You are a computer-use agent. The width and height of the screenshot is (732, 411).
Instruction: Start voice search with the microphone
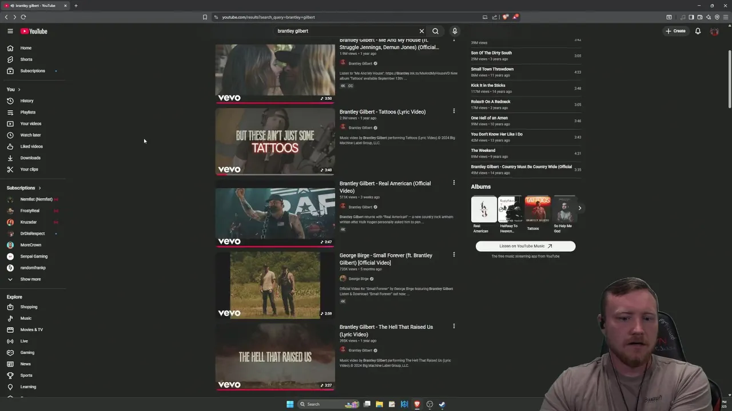(455, 31)
